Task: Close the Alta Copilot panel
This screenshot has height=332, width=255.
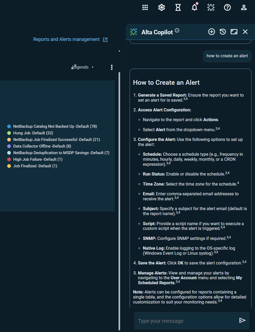Action: 245,32
